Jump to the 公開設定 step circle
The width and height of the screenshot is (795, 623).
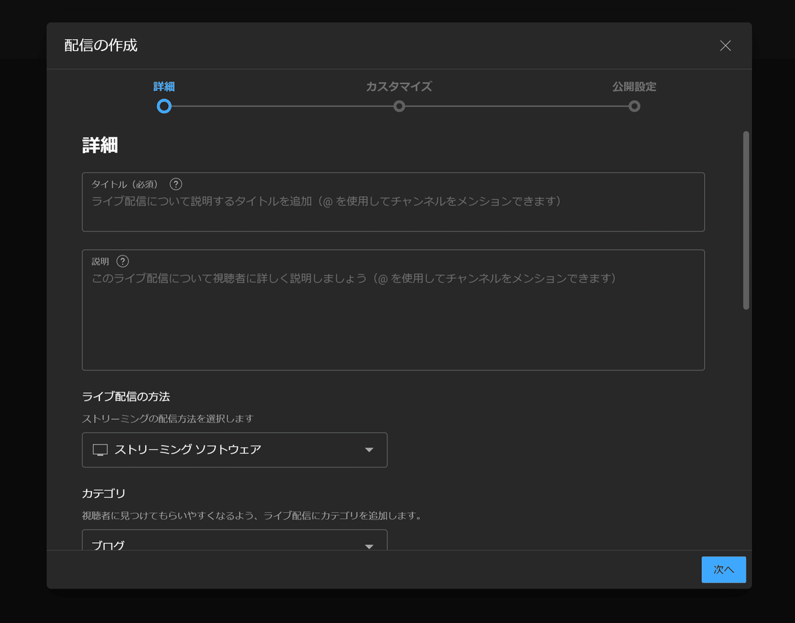[634, 106]
